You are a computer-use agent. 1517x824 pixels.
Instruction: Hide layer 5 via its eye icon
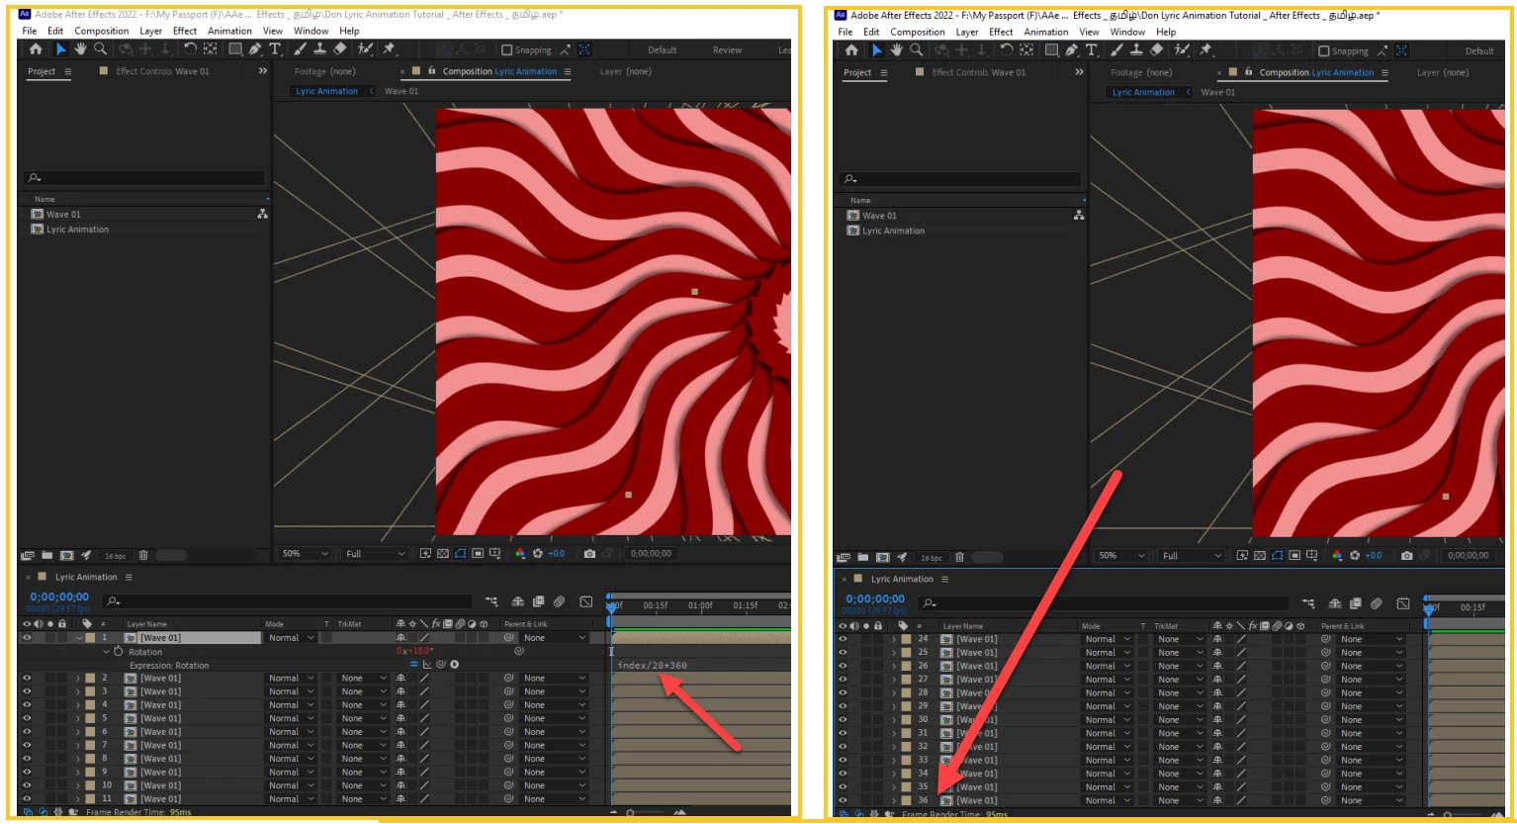[x=27, y=718]
